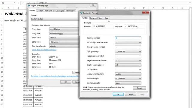Image resolution: width=192 pixels, height=108 pixels.
Task: Click the Excel vertical scrollbar up arrow
Action: pyautogui.click(x=190, y=8)
